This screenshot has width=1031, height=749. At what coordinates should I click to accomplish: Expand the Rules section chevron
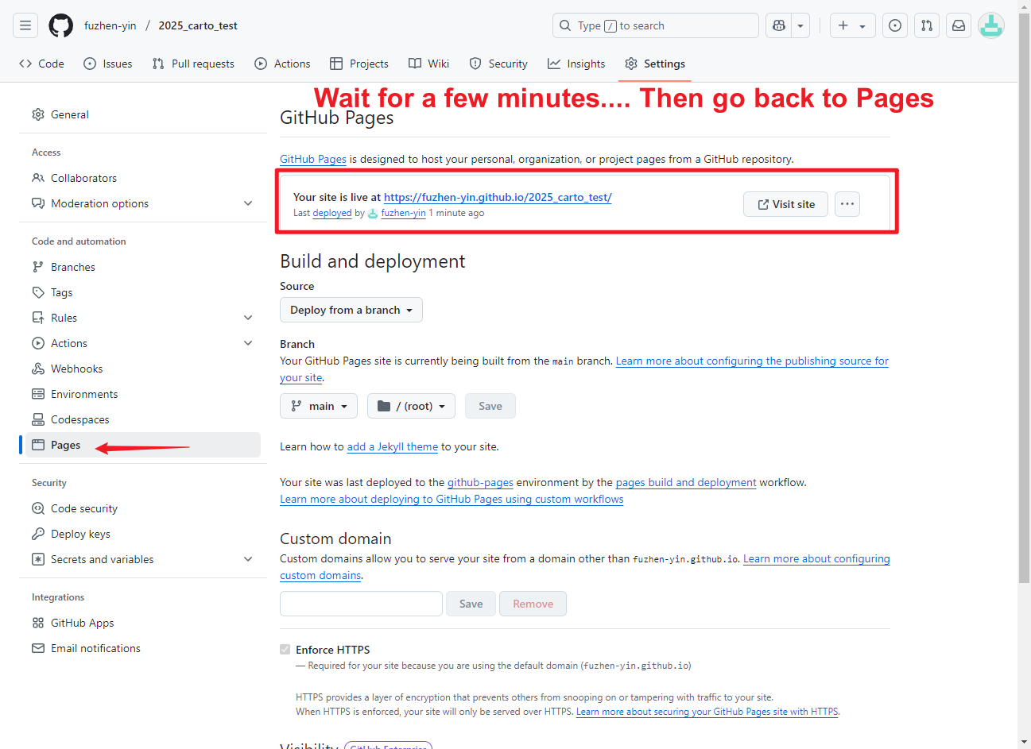248,318
